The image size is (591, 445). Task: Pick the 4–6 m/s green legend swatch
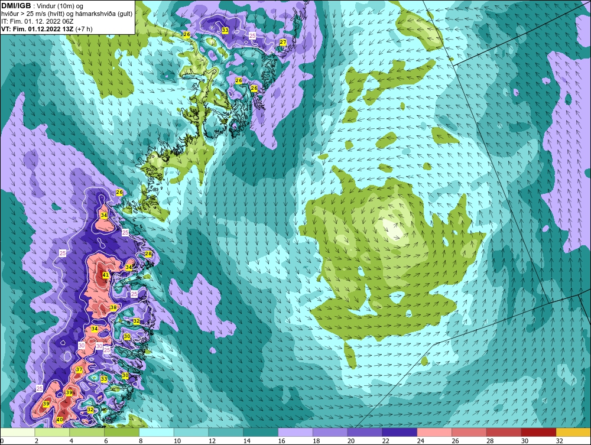click(x=87, y=432)
